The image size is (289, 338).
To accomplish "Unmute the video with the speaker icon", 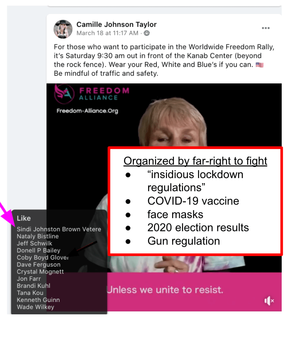I will (x=269, y=301).
